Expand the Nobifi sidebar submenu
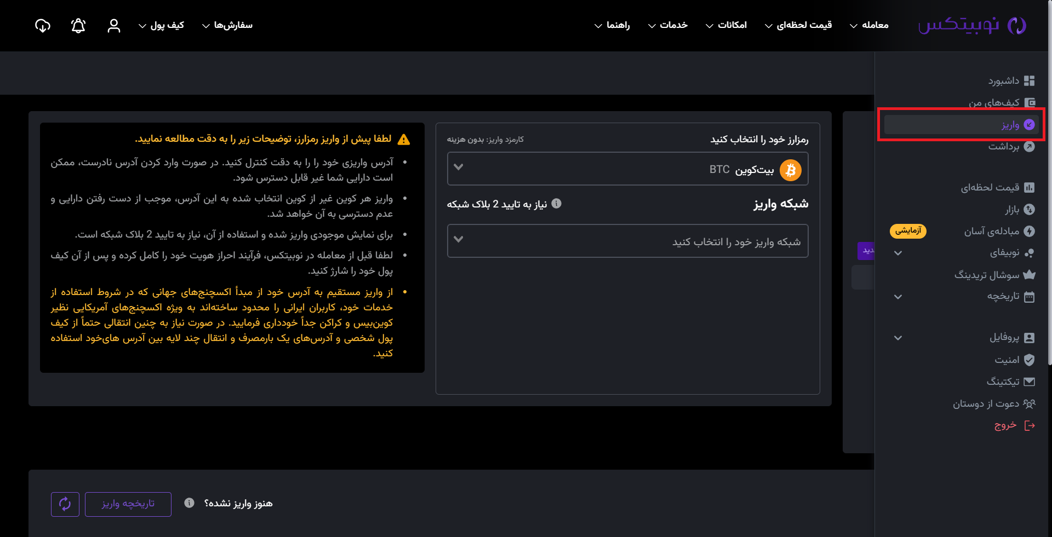 (898, 253)
